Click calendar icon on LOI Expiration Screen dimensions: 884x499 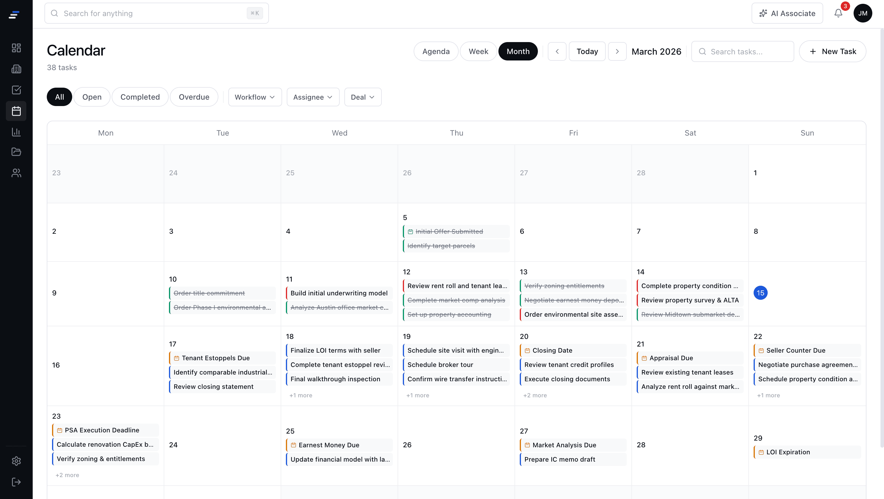(x=761, y=452)
